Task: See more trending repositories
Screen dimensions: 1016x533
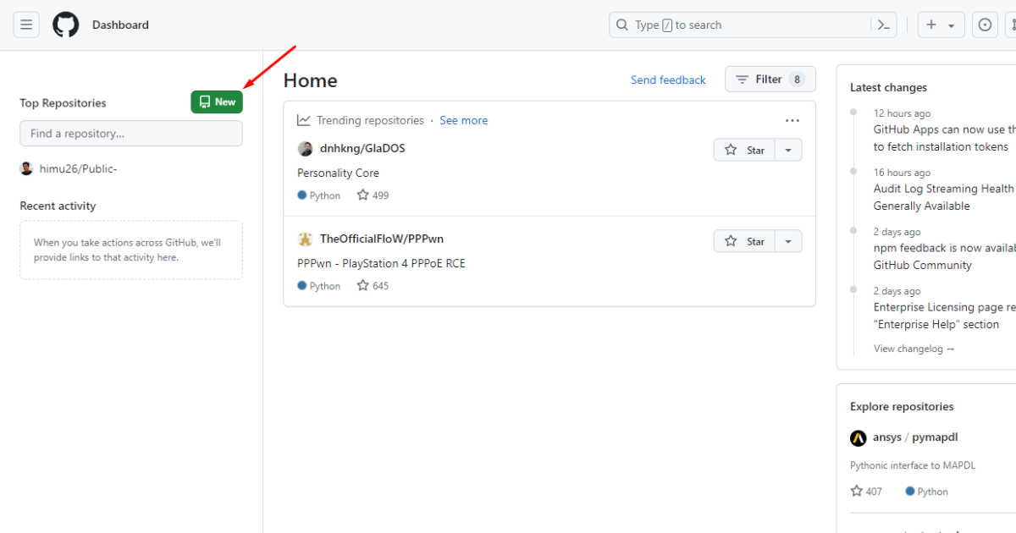Action: click(x=464, y=120)
